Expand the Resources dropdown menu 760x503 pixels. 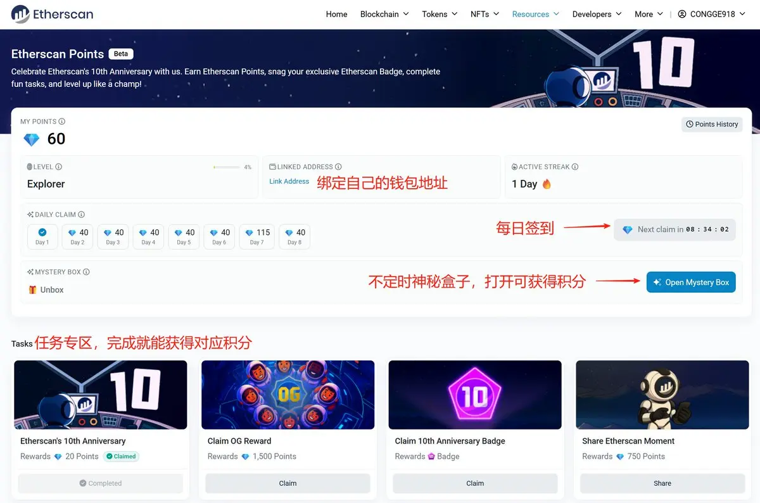click(536, 14)
